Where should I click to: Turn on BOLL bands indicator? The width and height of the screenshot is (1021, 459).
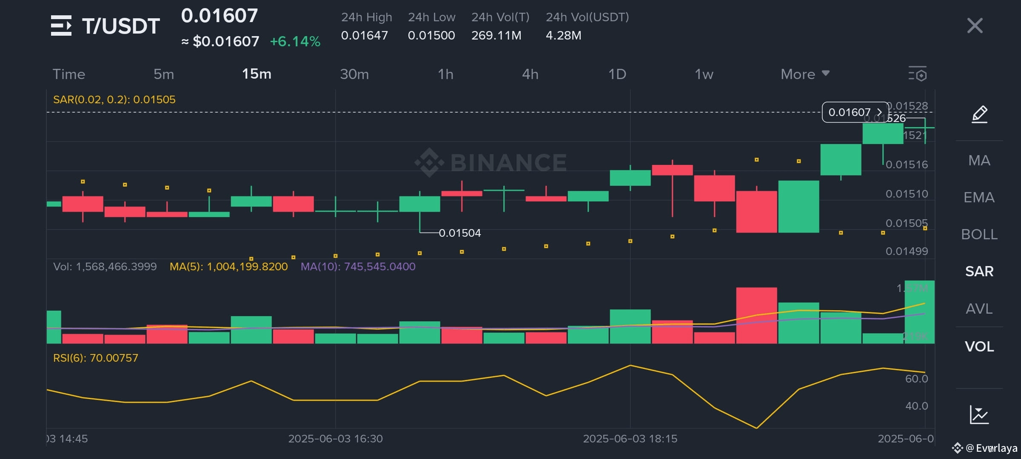[979, 234]
